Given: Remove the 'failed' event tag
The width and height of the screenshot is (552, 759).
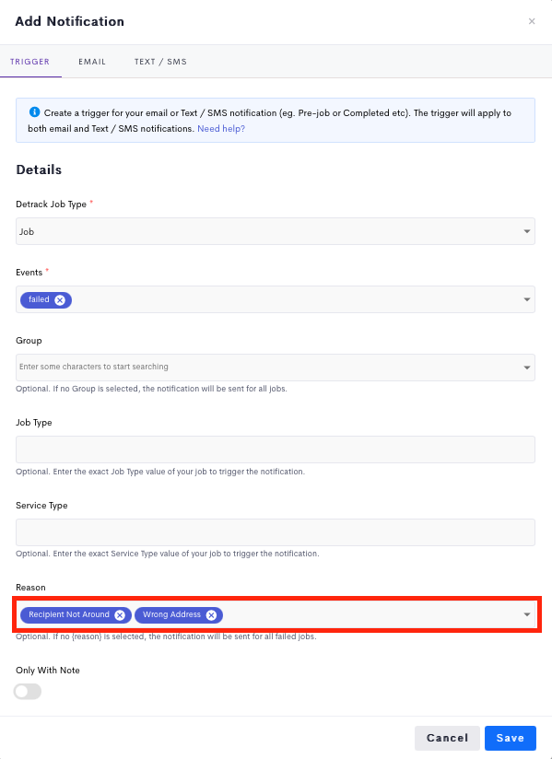Looking at the screenshot, I should 60,300.
